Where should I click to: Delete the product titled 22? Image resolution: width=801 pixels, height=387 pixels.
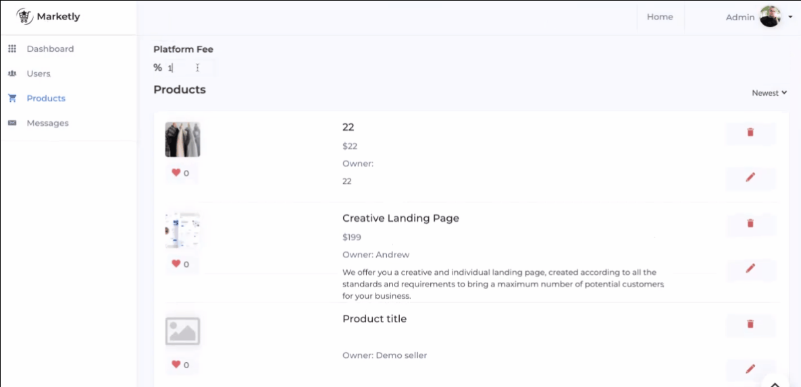coord(750,133)
